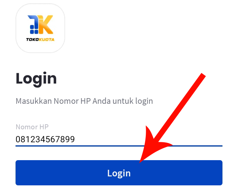Click the TOKOKUOTA wordmark under logo
This screenshot has height=189, width=238.
click(40, 39)
